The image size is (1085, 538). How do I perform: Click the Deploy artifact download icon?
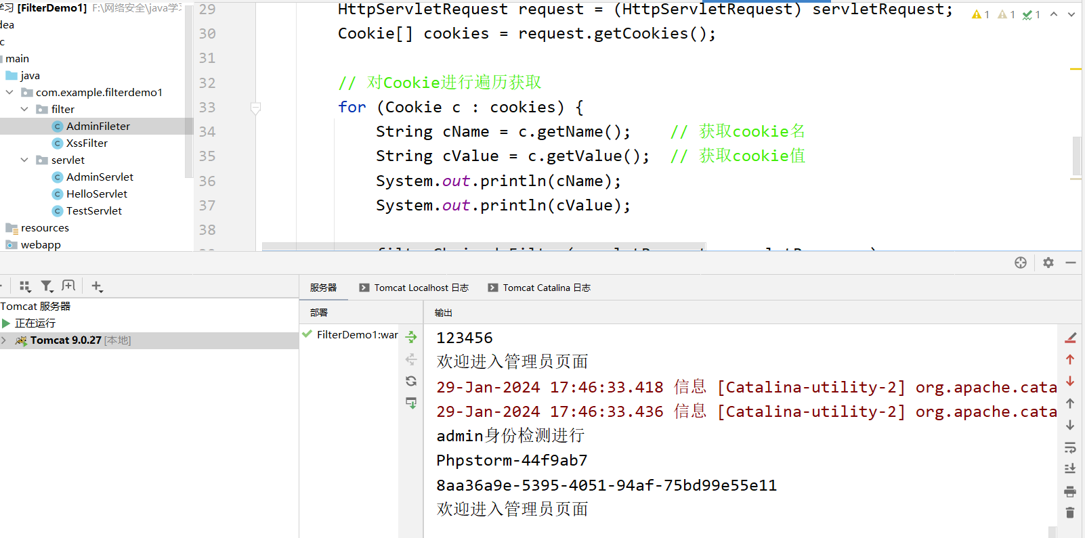[411, 403]
